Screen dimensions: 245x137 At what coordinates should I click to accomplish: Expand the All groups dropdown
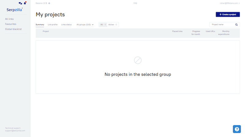(85, 25)
